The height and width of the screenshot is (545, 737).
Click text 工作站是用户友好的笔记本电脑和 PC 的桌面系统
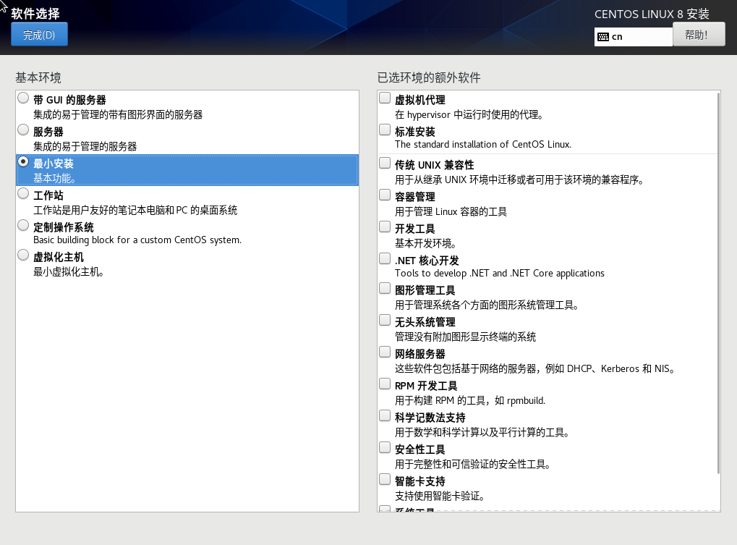click(x=135, y=210)
